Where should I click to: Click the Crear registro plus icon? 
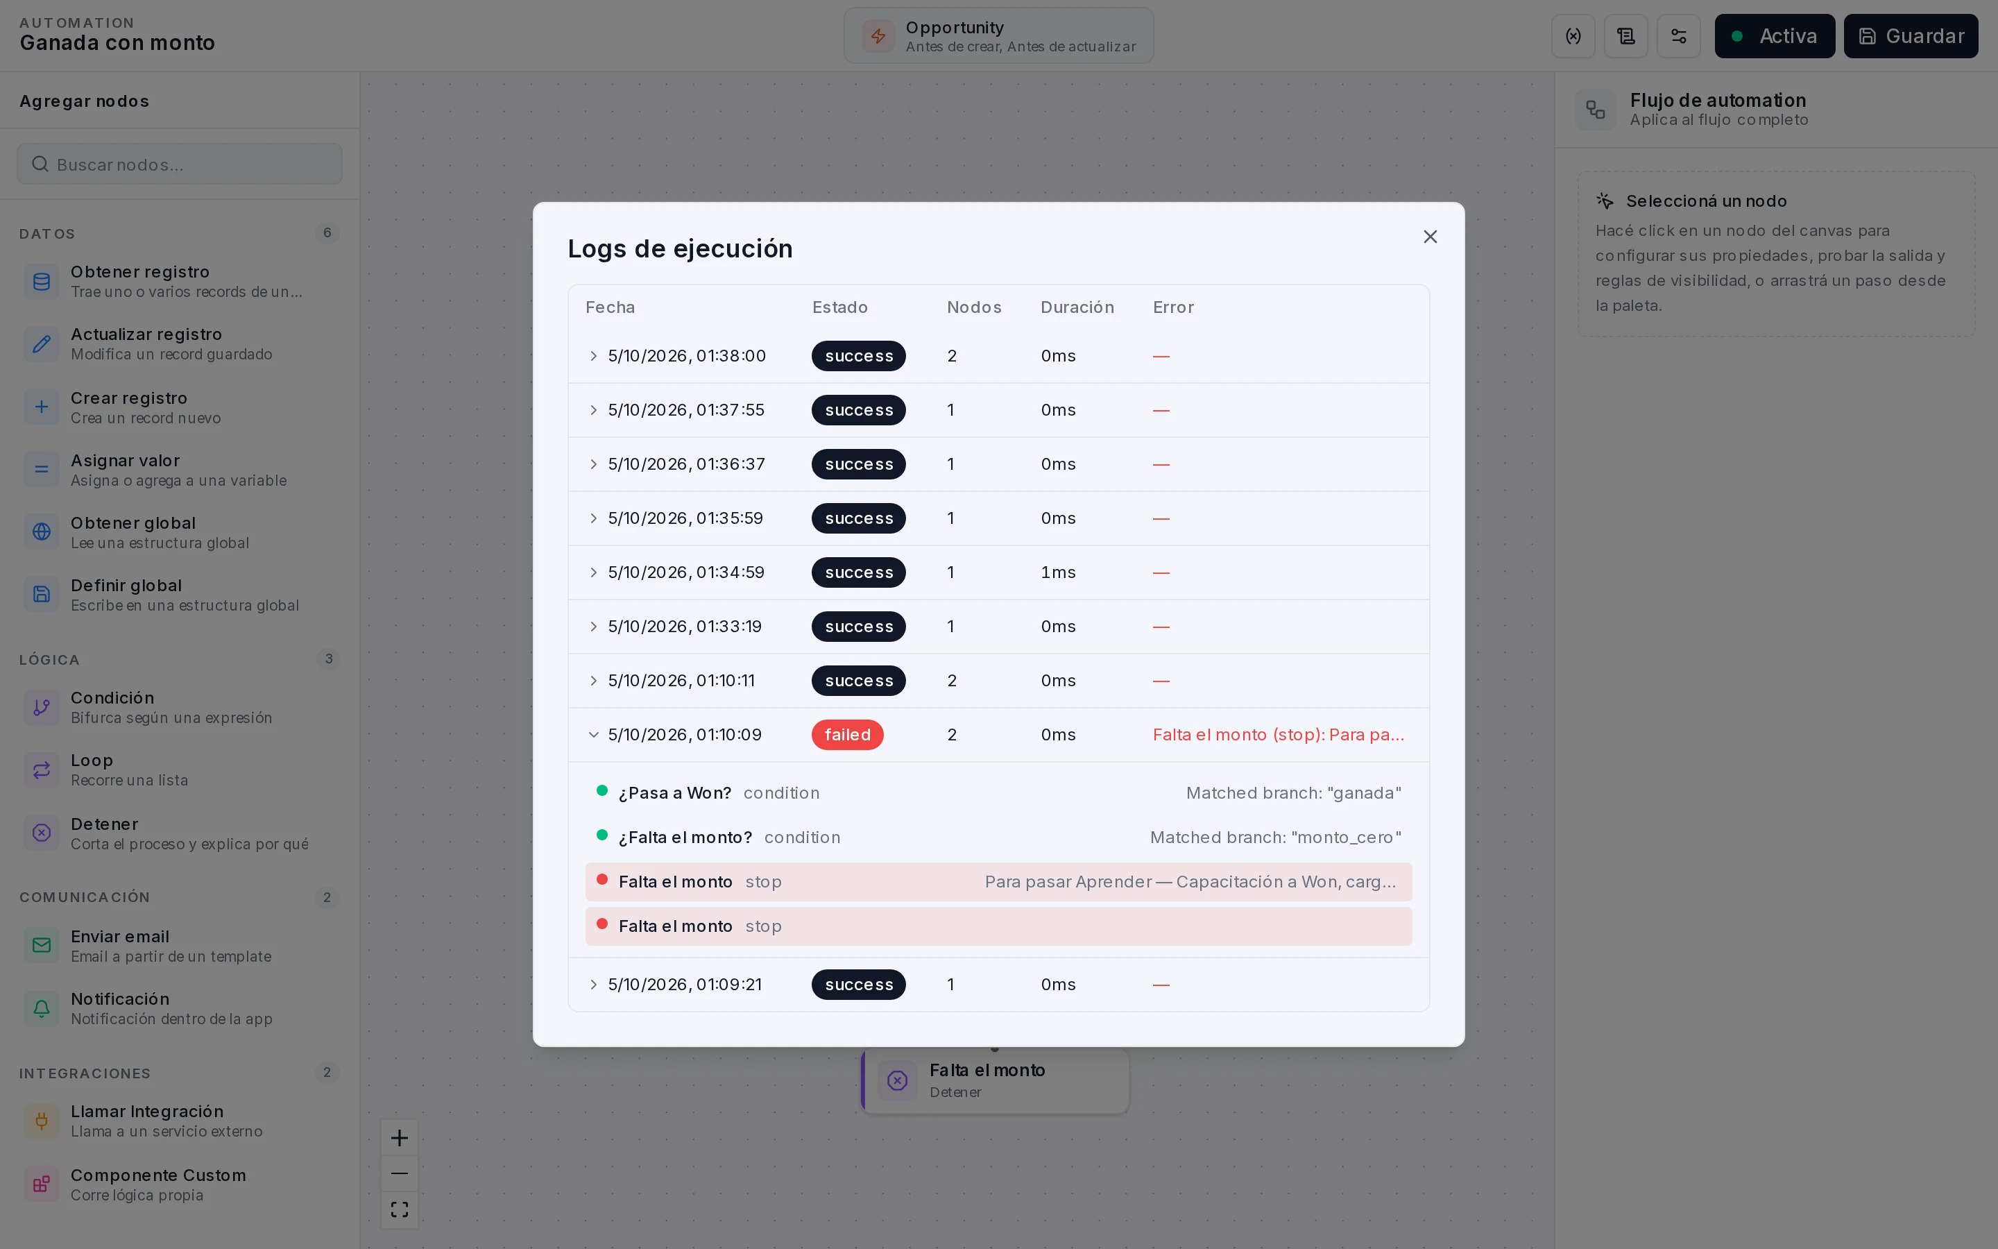point(42,407)
